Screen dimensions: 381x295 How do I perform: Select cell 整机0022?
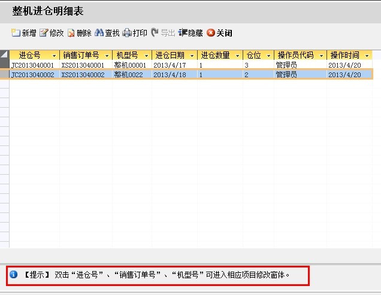click(x=132, y=75)
